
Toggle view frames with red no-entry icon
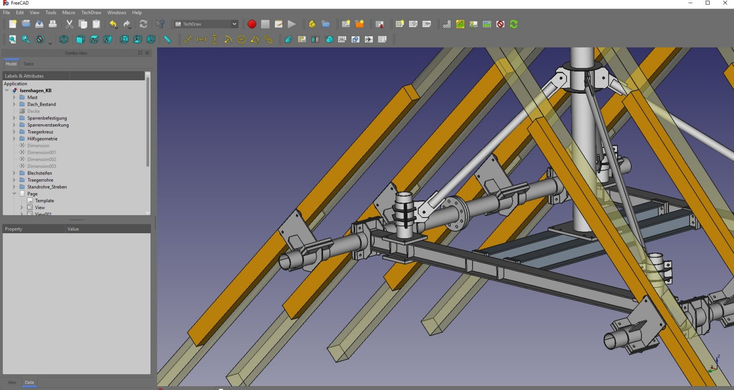(x=500, y=24)
